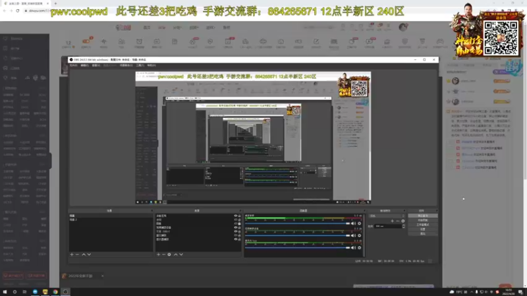
Task: Move the selected source down in the Sources panel
Action: pos(181,255)
